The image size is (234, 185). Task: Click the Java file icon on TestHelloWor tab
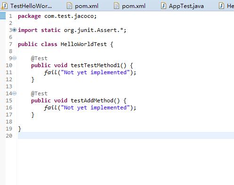click(x=4, y=6)
